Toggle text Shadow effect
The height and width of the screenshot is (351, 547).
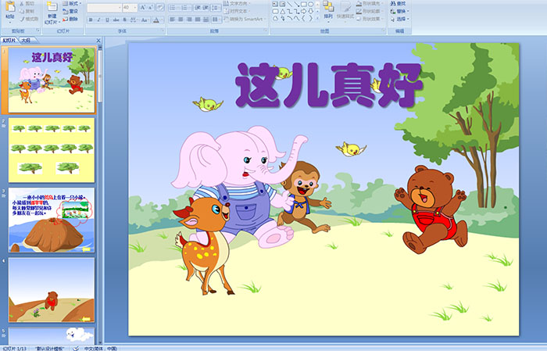pos(124,20)
